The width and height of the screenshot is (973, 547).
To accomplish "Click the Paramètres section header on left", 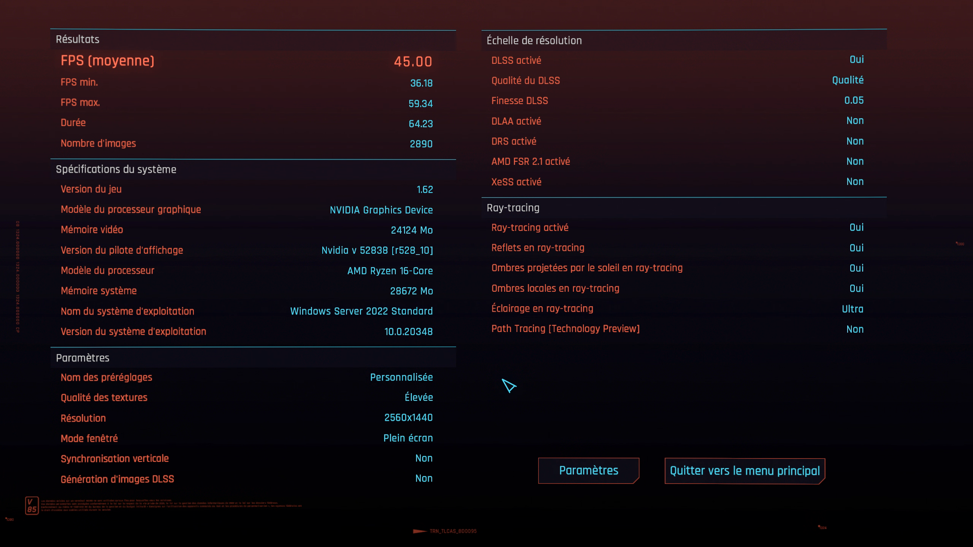I will (x=82, y=358).
